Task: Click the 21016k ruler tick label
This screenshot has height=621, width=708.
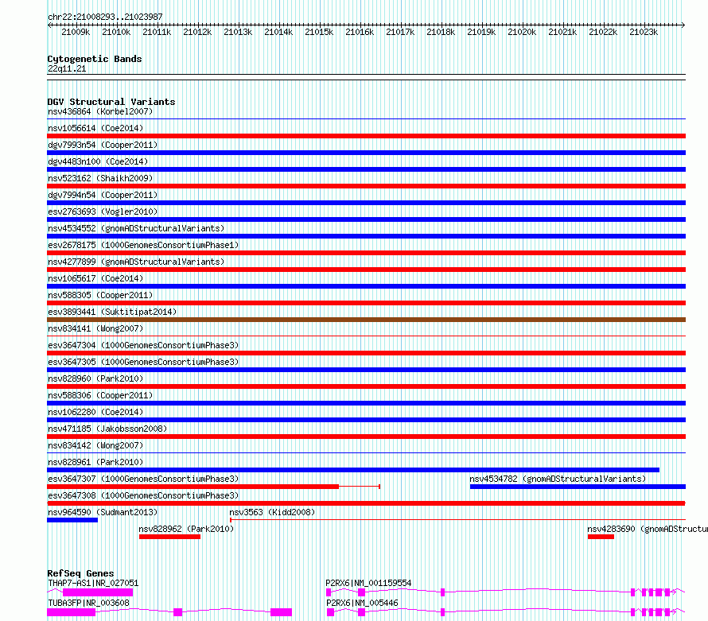Action: coord(360,32)
